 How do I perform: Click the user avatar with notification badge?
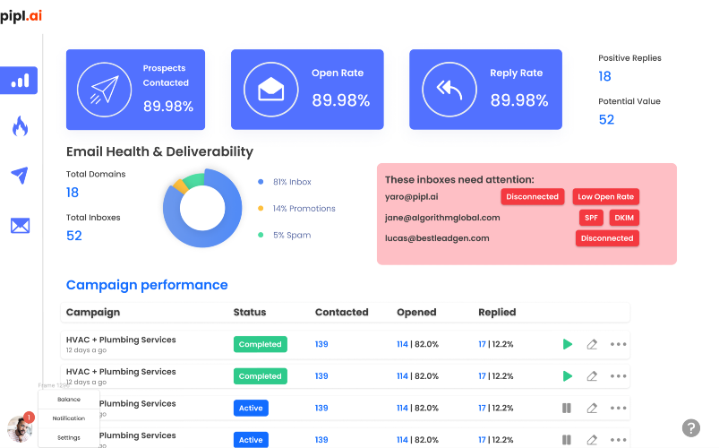(21, 427)
